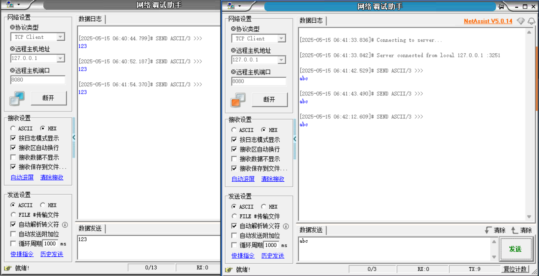Image resolution: width=539 pixels, height=276 pixels.
Task: Select HEX send mode in right window
Action: pyautogui.click(x=263, y=207)
